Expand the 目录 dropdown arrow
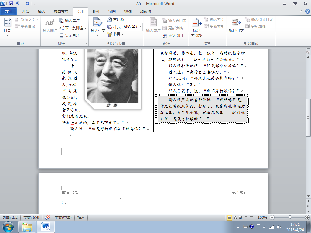The width and height of the screenshot is (311, 233). pyautogui.click(x=7, y=36)
